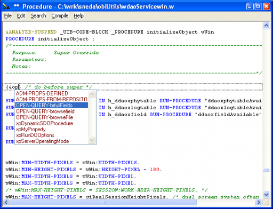Click the commented SESSION:WORK-AREA-HEIGHT-PIXELS line

click(106, 190)
